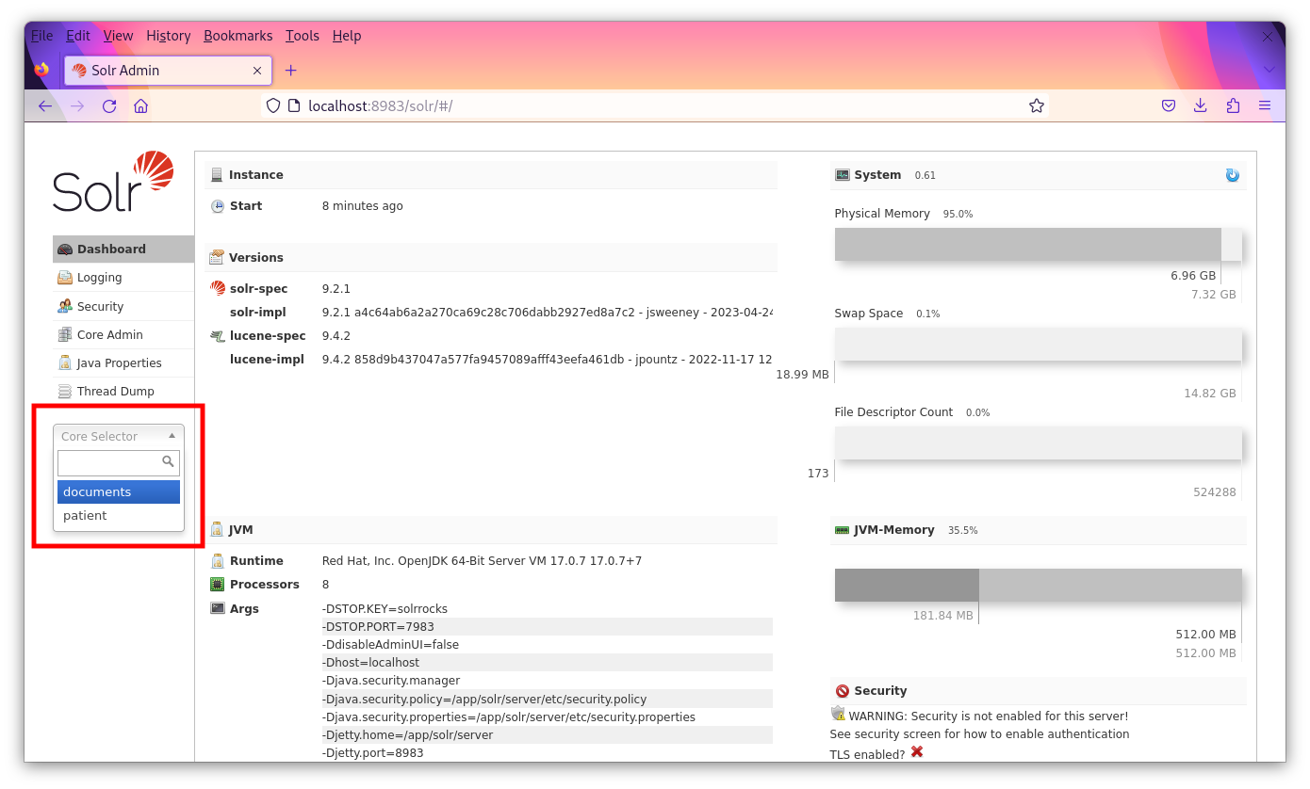
Task: Select the documents core
Action: point(119,491)
